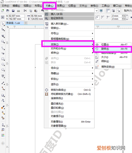Open the 视图(V) menu
The image size is (132, 153).
point(27,6)
